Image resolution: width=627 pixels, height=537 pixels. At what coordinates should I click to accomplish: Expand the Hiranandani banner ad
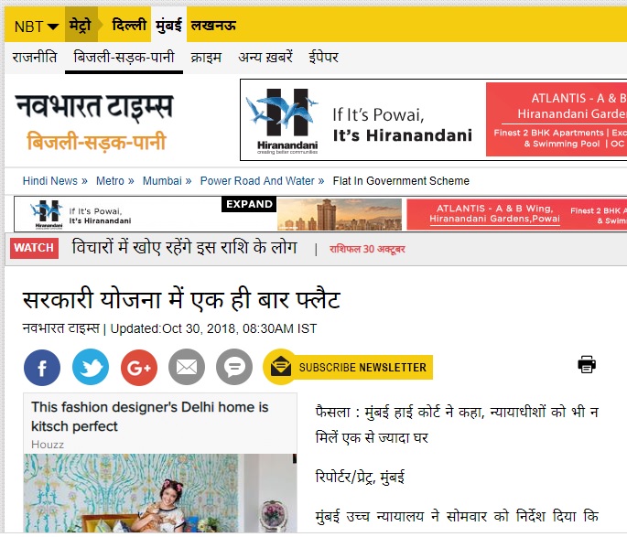[249, 204]
